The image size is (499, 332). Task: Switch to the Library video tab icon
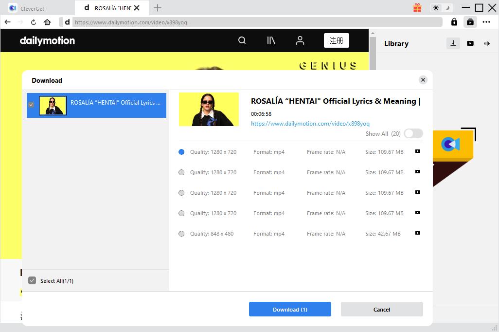click(470, 43)
